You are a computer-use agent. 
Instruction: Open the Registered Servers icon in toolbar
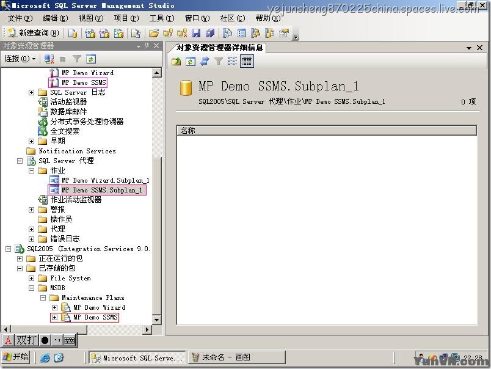click(x=227, y=33)
